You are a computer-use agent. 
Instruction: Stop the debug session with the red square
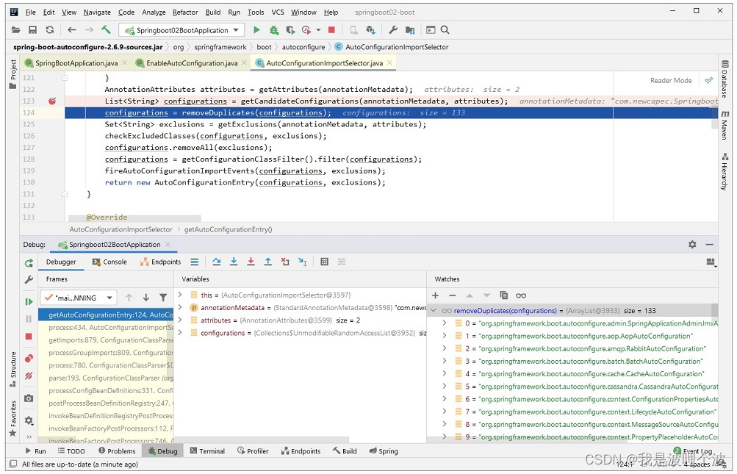tap(29, 336)
